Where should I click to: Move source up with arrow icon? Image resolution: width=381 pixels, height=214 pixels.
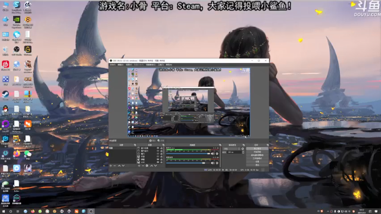pos(152,166)
